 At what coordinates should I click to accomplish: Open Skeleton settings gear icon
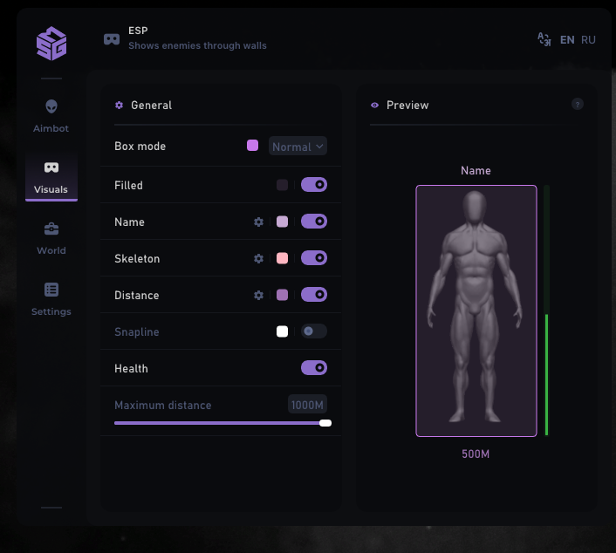click(258, 259)
